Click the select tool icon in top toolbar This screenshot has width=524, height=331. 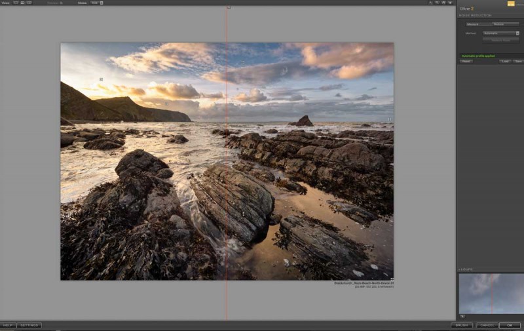point(431,3)
